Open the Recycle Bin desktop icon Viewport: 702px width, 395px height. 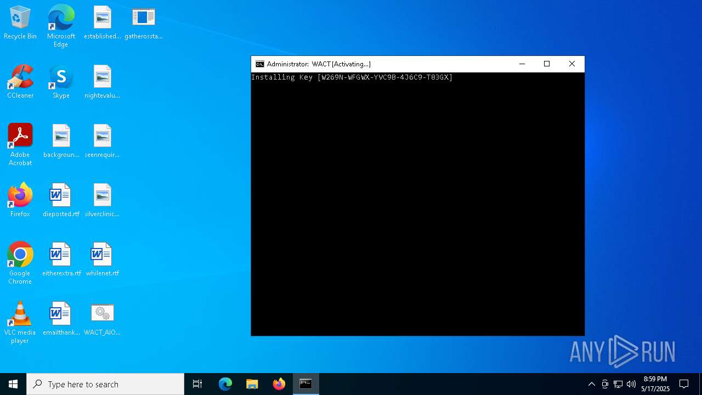(x=20, y=23)
